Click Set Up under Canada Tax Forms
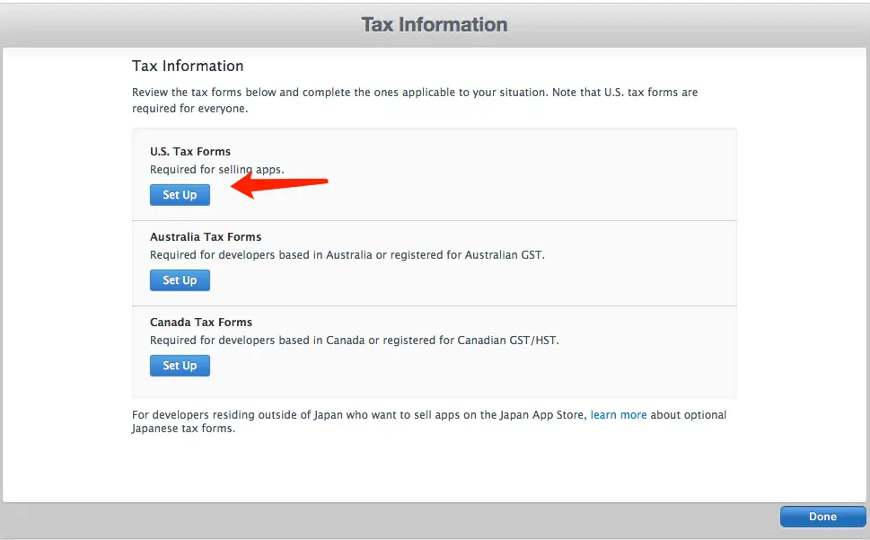The height and width of the screenshot is (540, 870). click(x=180, y=366)
